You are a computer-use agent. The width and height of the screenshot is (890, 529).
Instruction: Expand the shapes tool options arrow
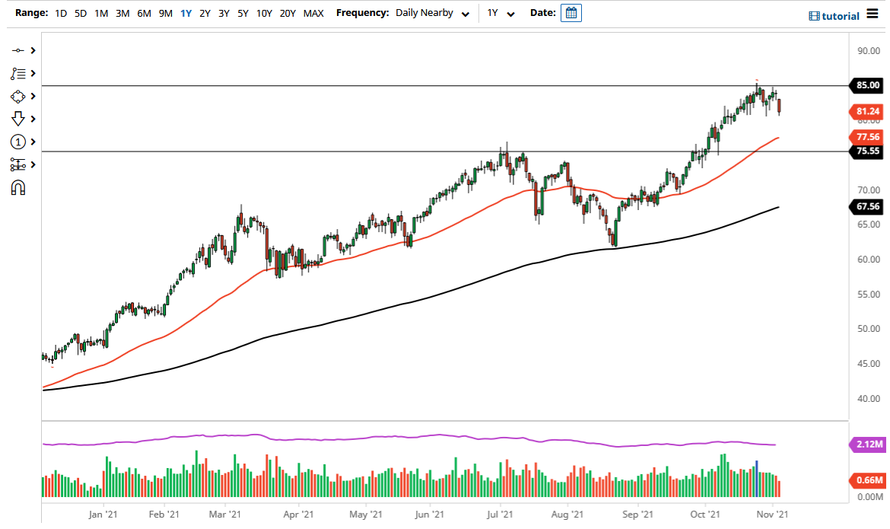[x=33, y=96]
